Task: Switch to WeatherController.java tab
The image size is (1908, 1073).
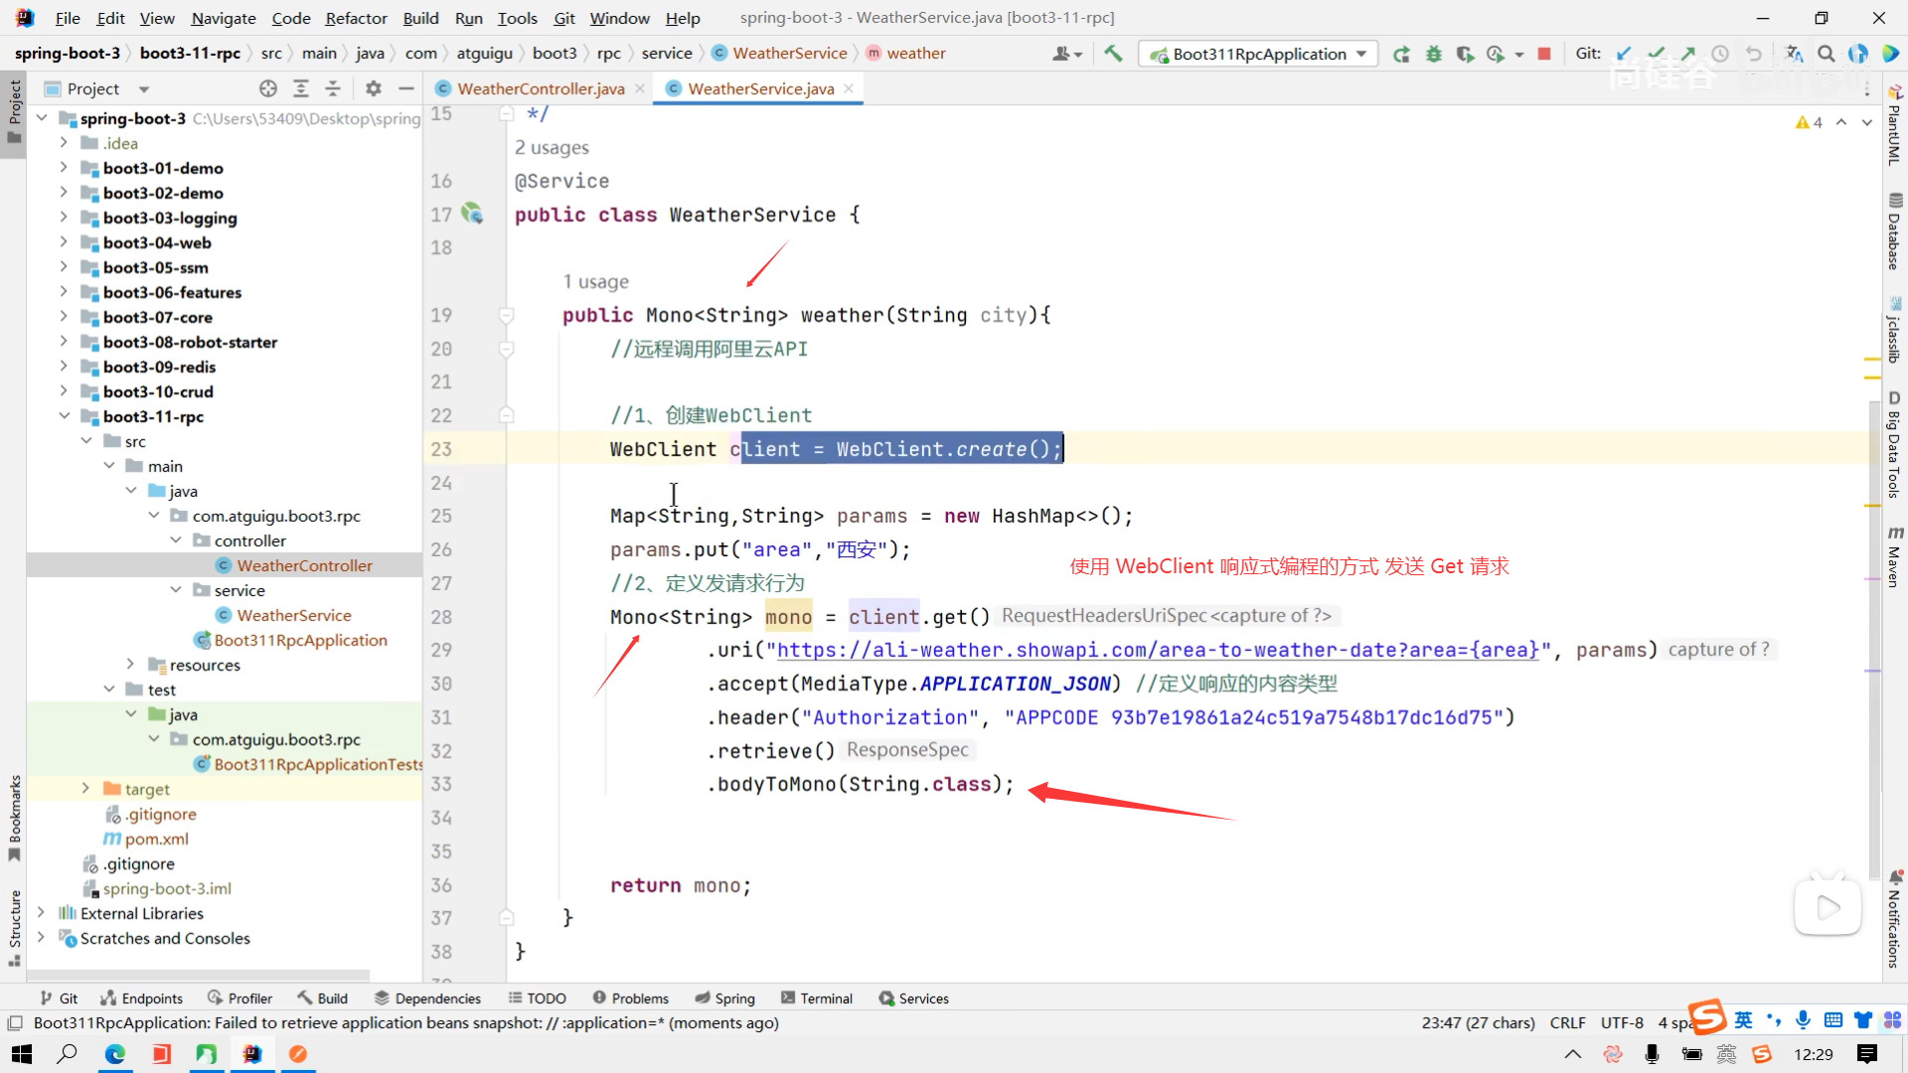Action: click(x=541, y=88)
